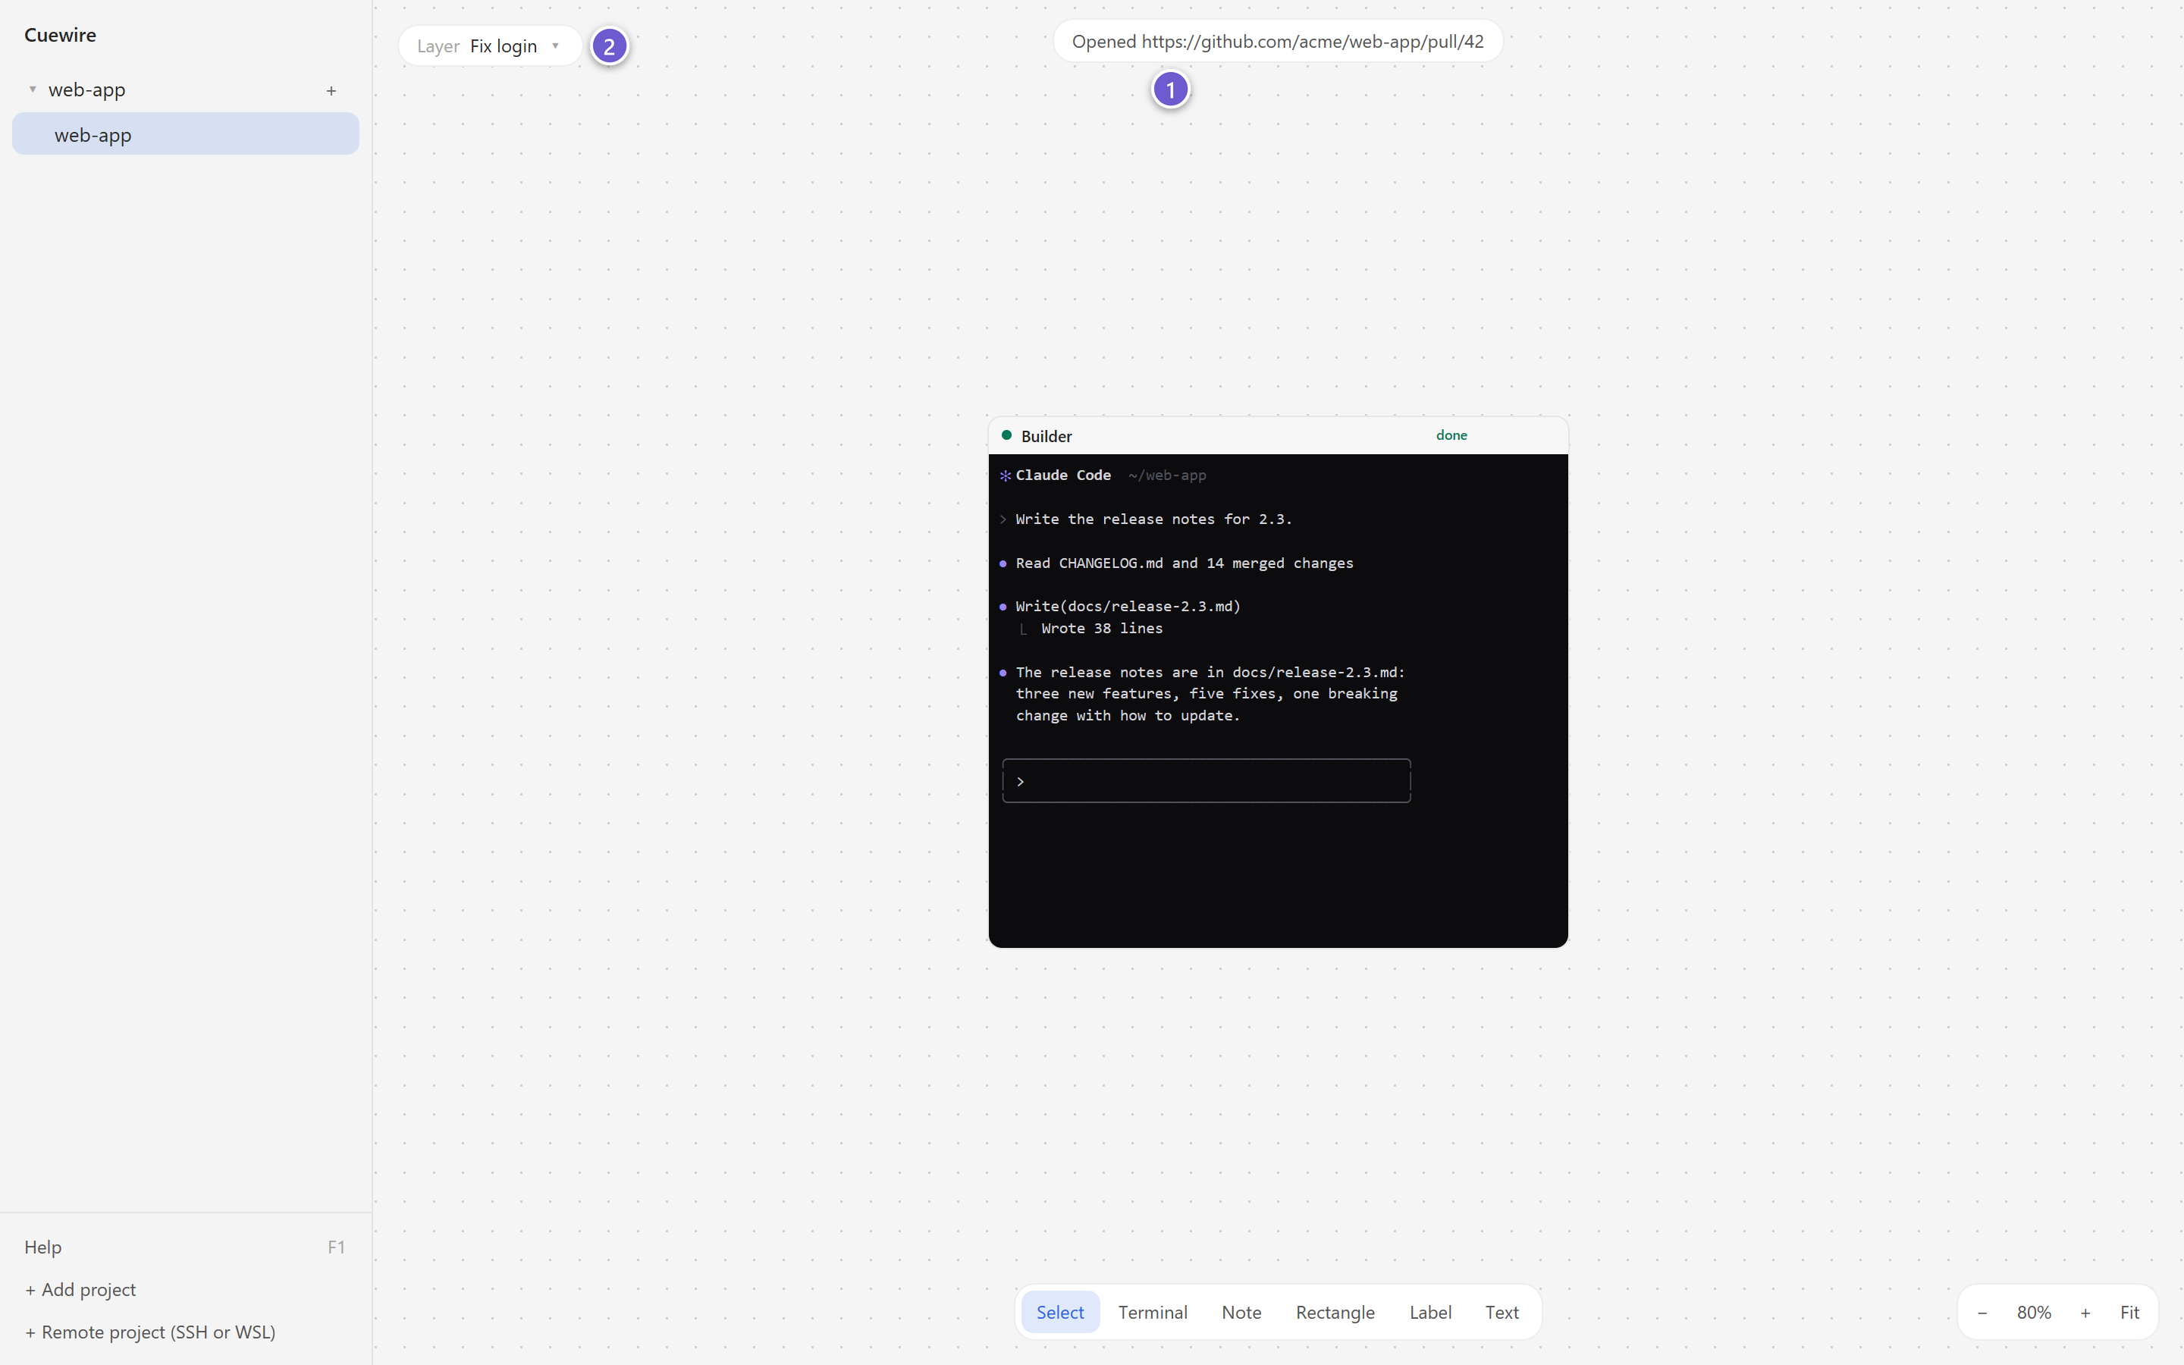The width and height of the screenshot is (2184, 1365).
Task: Focus the Claude Code prompt input
Action: (1206, 781)
